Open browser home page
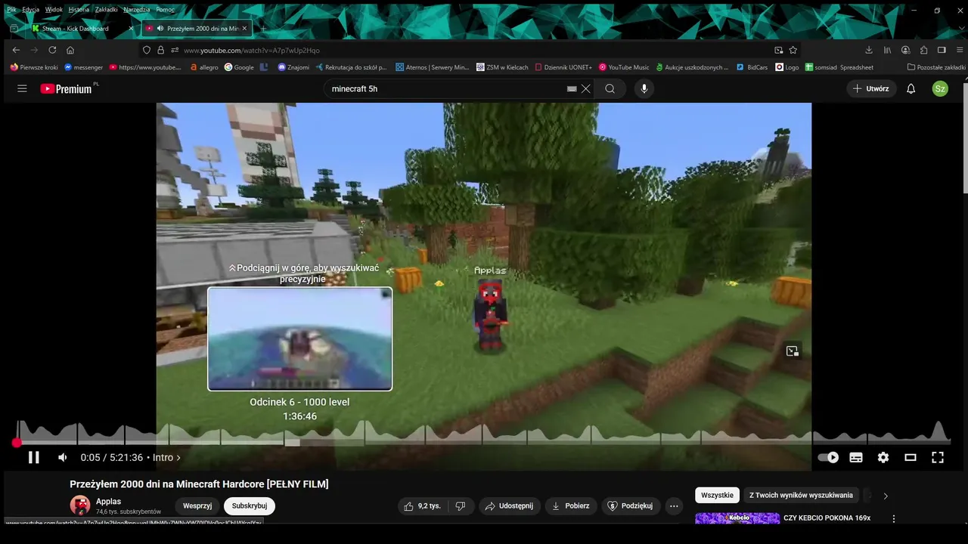Image resolution: width=968 pixels, height=544 pixels. pyautogui.click(x=70, y=50)
